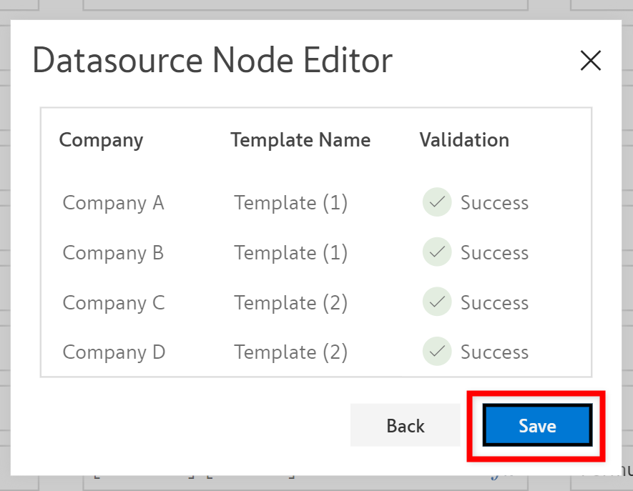Select the Company C row name
Viewport: 633px width, 491px height.
pos(114,303)
